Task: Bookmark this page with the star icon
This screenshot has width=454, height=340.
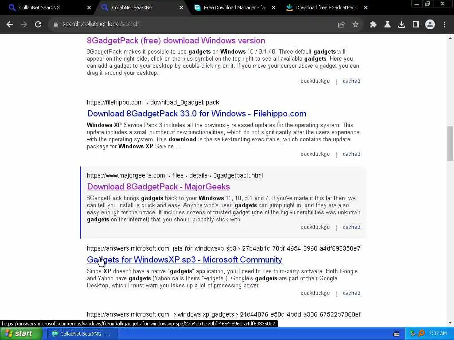Action: tap(356, 25)
